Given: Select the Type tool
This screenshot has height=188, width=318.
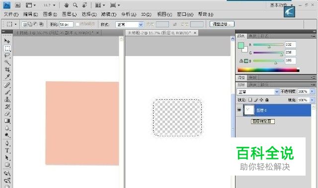Looking at the screenshot, I should pyautogui.click(x=7, y=151).
